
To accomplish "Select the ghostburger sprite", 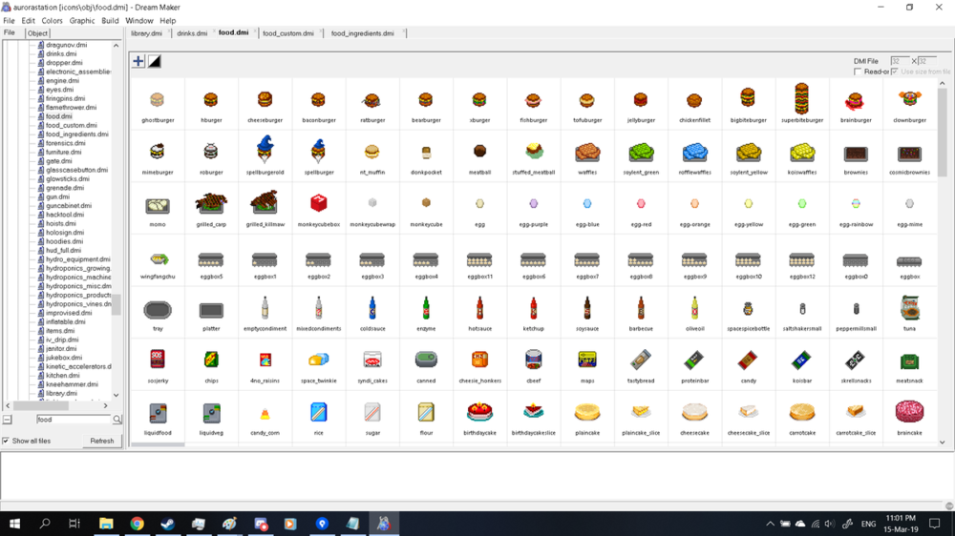I will click(158, 100).
